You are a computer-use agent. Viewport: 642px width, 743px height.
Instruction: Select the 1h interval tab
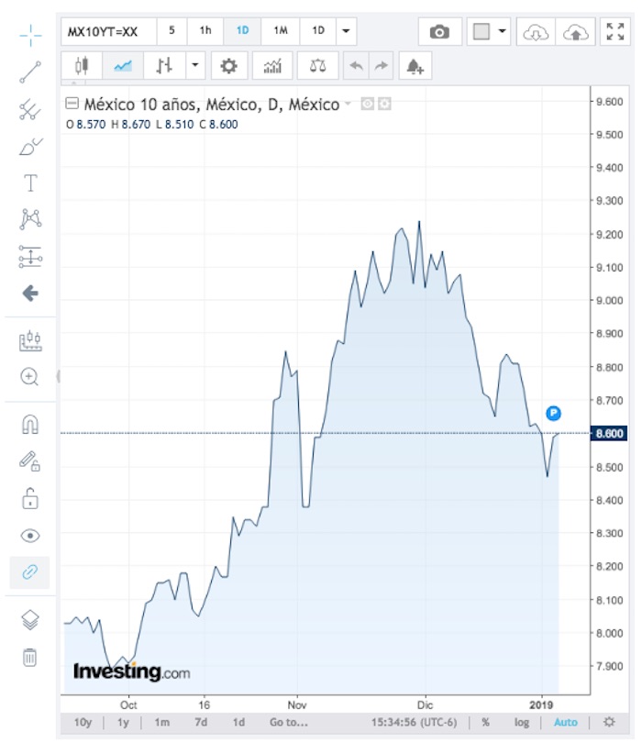(205, 31)
